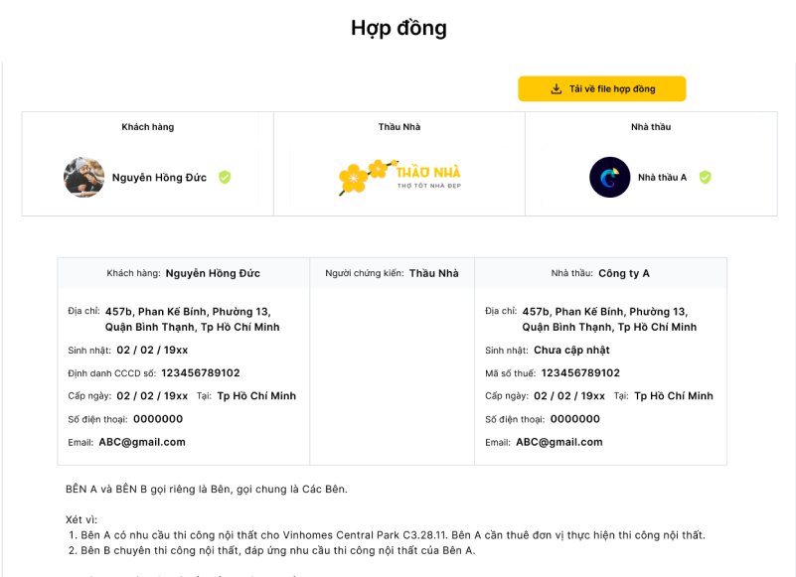796x577 pixels.
Task: Click the download icon on the yellow button
Action: tap(555, 88)
